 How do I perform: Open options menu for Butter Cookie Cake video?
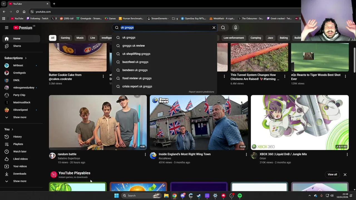(x=103, y=76)
